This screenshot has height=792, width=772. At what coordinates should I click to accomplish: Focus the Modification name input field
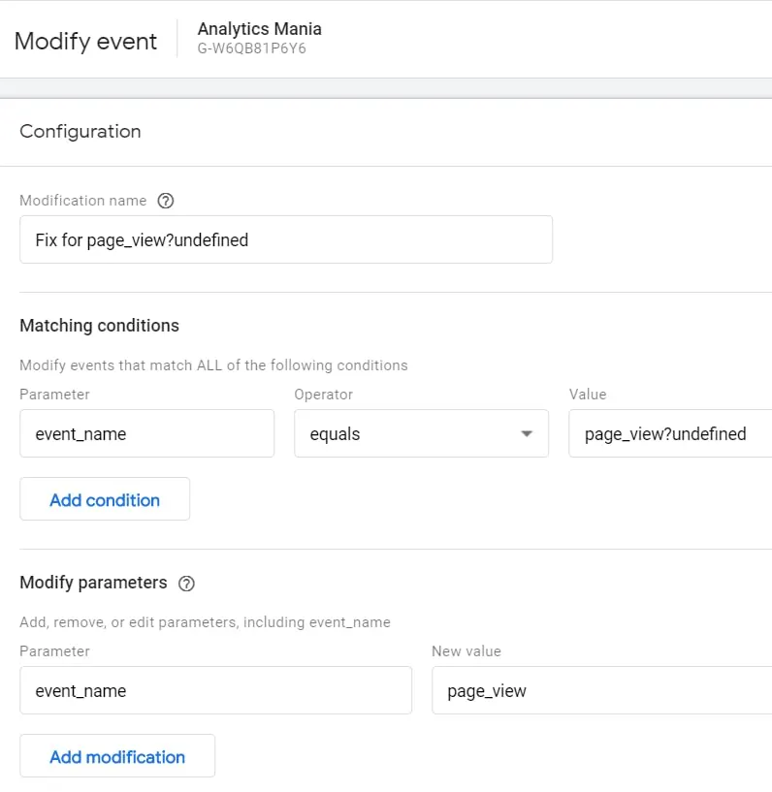(286, 239)
